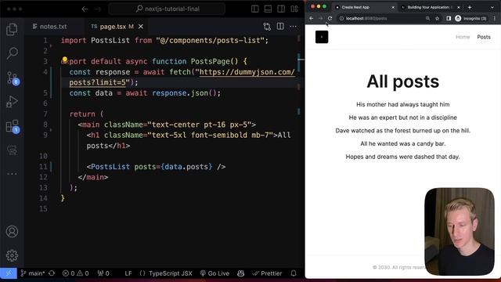Open errors and warnings count in status bar

coord(76,273)
